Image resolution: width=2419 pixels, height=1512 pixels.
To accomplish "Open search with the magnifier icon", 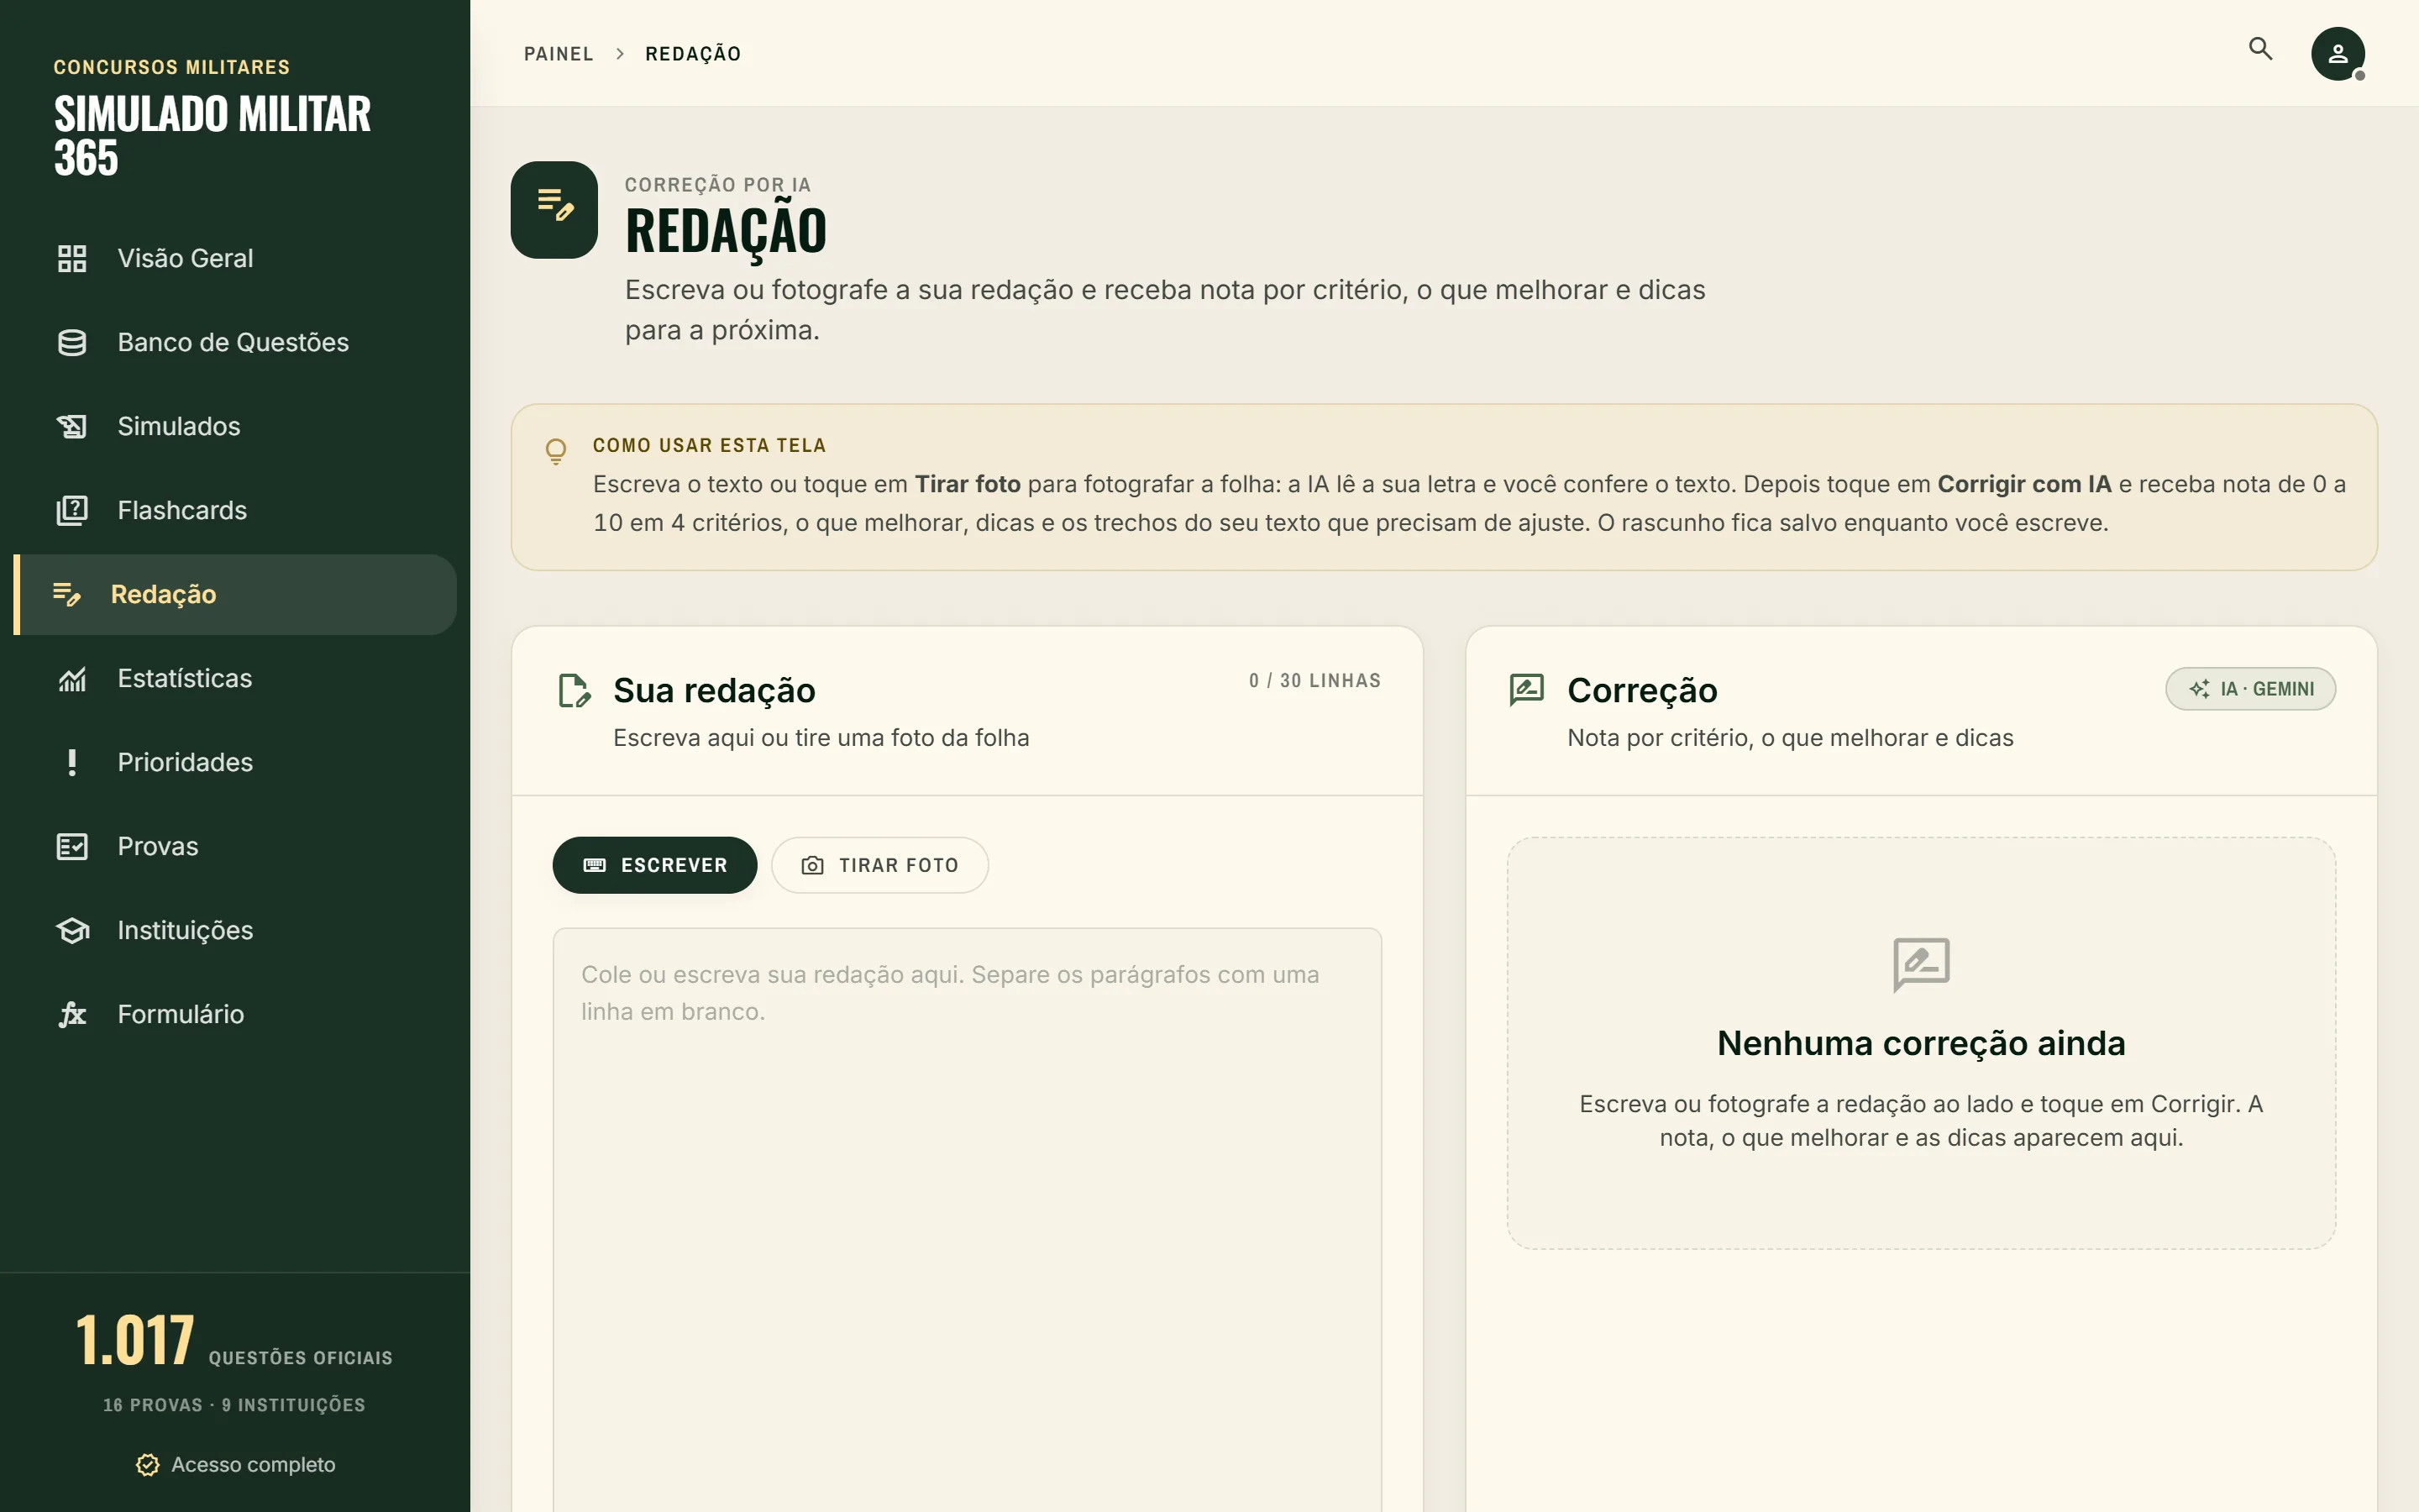I will 2260,49.
